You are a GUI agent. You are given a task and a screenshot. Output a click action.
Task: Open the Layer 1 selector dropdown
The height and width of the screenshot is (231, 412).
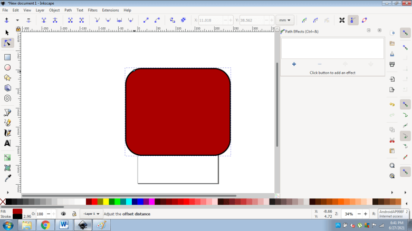point(91,214)
